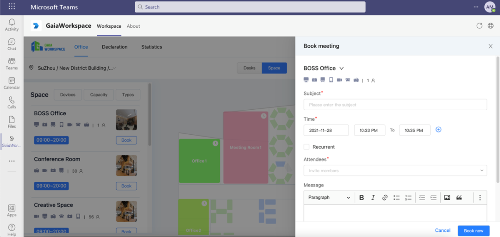Go to Teams in the sidebar

click(x=12, y=64)
